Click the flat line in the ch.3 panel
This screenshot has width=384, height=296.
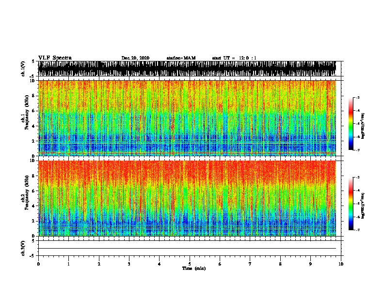187,249
